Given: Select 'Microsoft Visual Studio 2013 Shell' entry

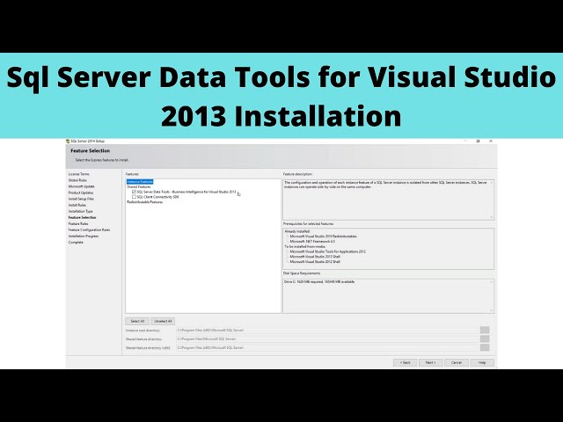Looking at the screenshot, I should 315,257.
